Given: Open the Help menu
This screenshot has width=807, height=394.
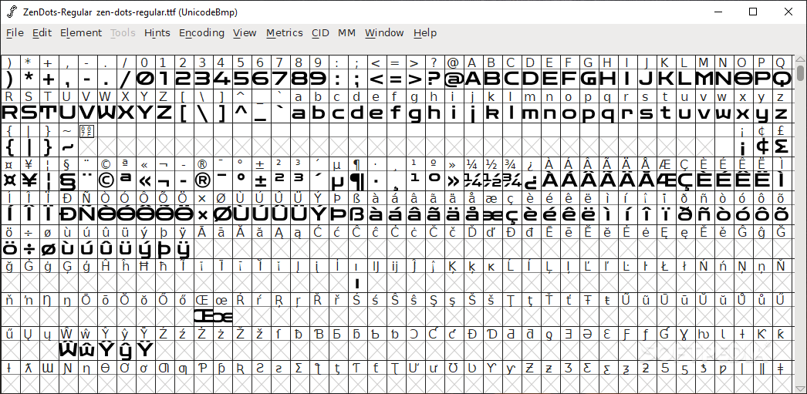Looking at the screenshot, I should click(424, 33).
